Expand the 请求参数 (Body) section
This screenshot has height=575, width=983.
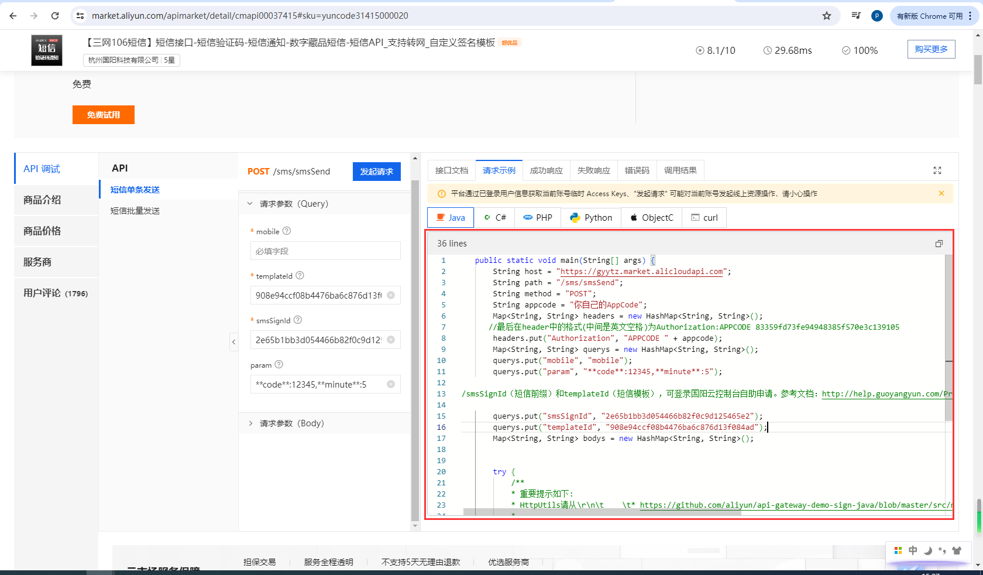pyautogui.click(x=325, y=423)
